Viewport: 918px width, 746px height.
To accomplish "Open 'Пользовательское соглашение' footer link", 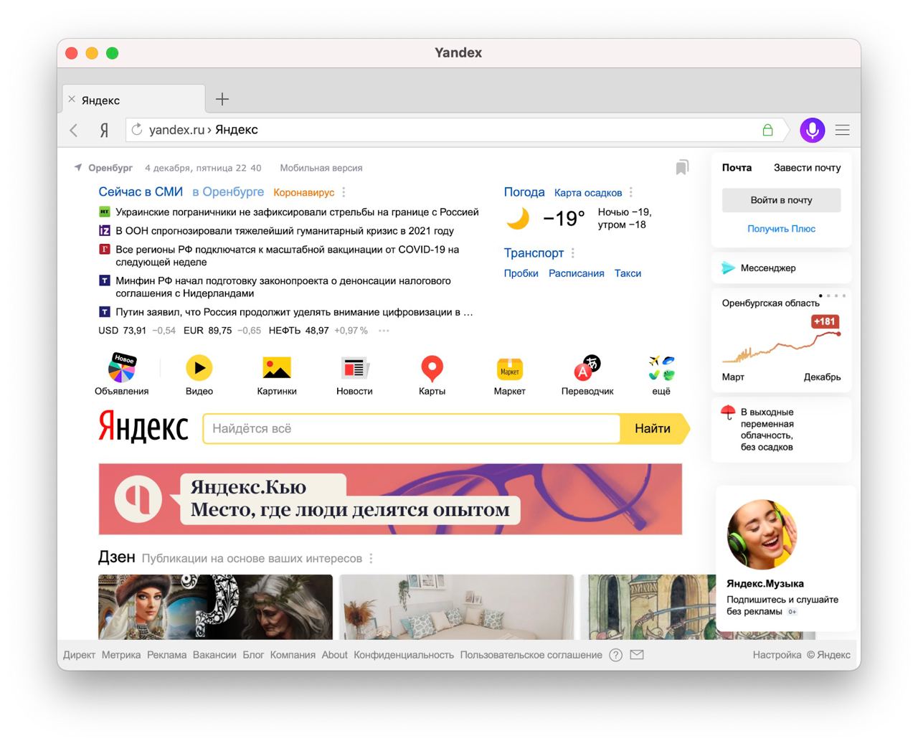I will pos(531,655).
